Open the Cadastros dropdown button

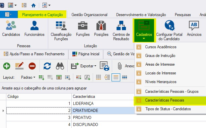[x=144, y=30]
